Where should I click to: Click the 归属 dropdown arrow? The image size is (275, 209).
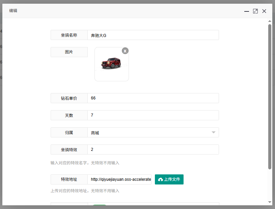pyautogui.click(x=213, y=132)
